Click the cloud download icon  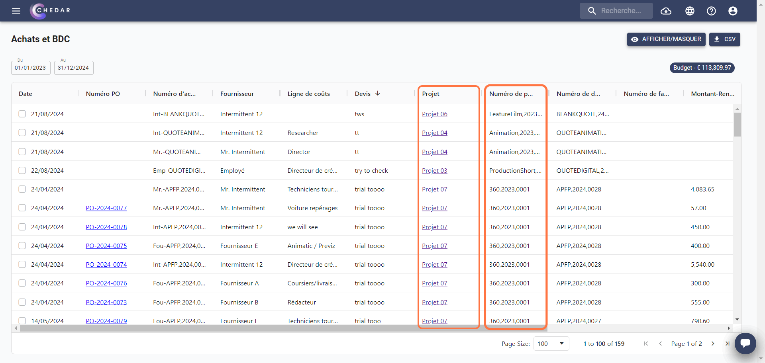666,11
